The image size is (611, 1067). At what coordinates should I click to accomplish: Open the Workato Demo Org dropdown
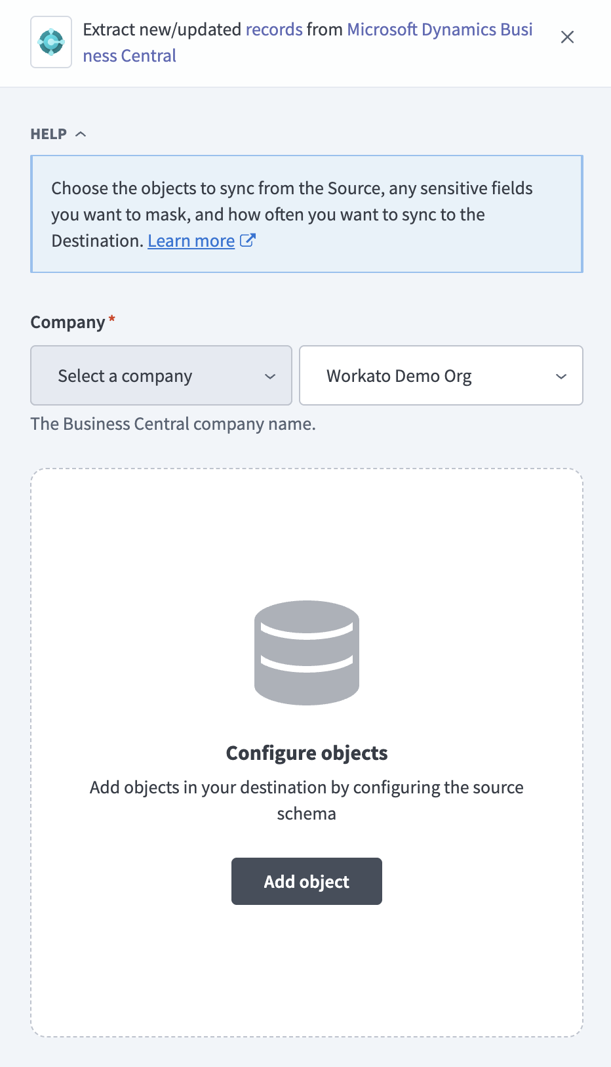click(441, 375)
